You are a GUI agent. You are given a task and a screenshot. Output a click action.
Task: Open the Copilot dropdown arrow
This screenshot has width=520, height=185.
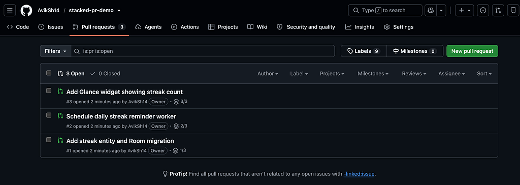(441, 10)
